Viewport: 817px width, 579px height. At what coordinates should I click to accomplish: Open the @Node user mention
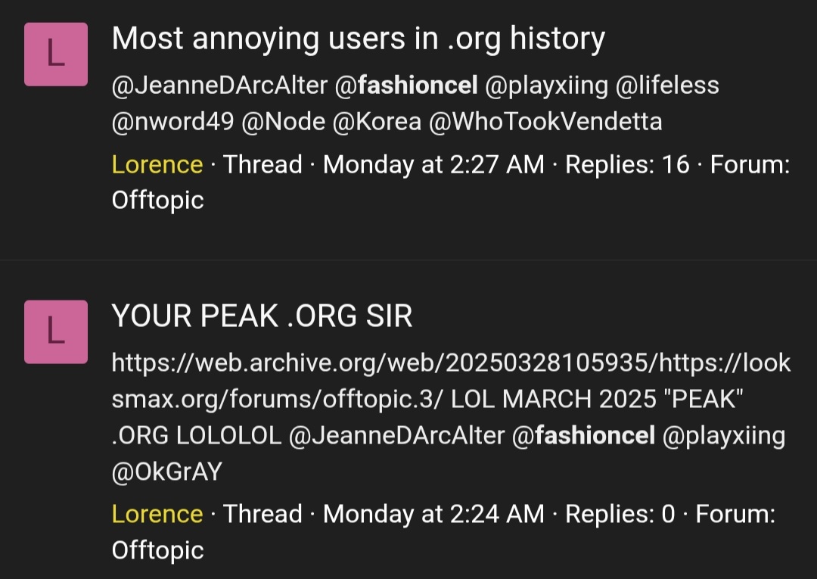pyautogui.click(x=283, y=122)
